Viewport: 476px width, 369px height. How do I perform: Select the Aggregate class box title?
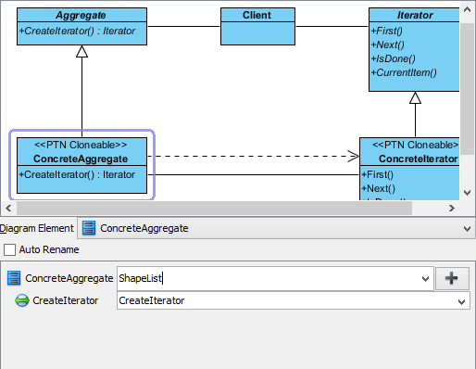click(x=81, y=15)
